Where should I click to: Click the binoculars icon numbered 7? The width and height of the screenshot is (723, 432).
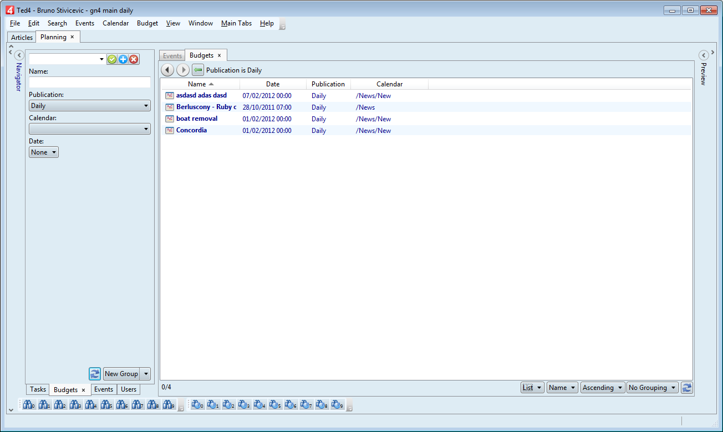tap(138, 405)
